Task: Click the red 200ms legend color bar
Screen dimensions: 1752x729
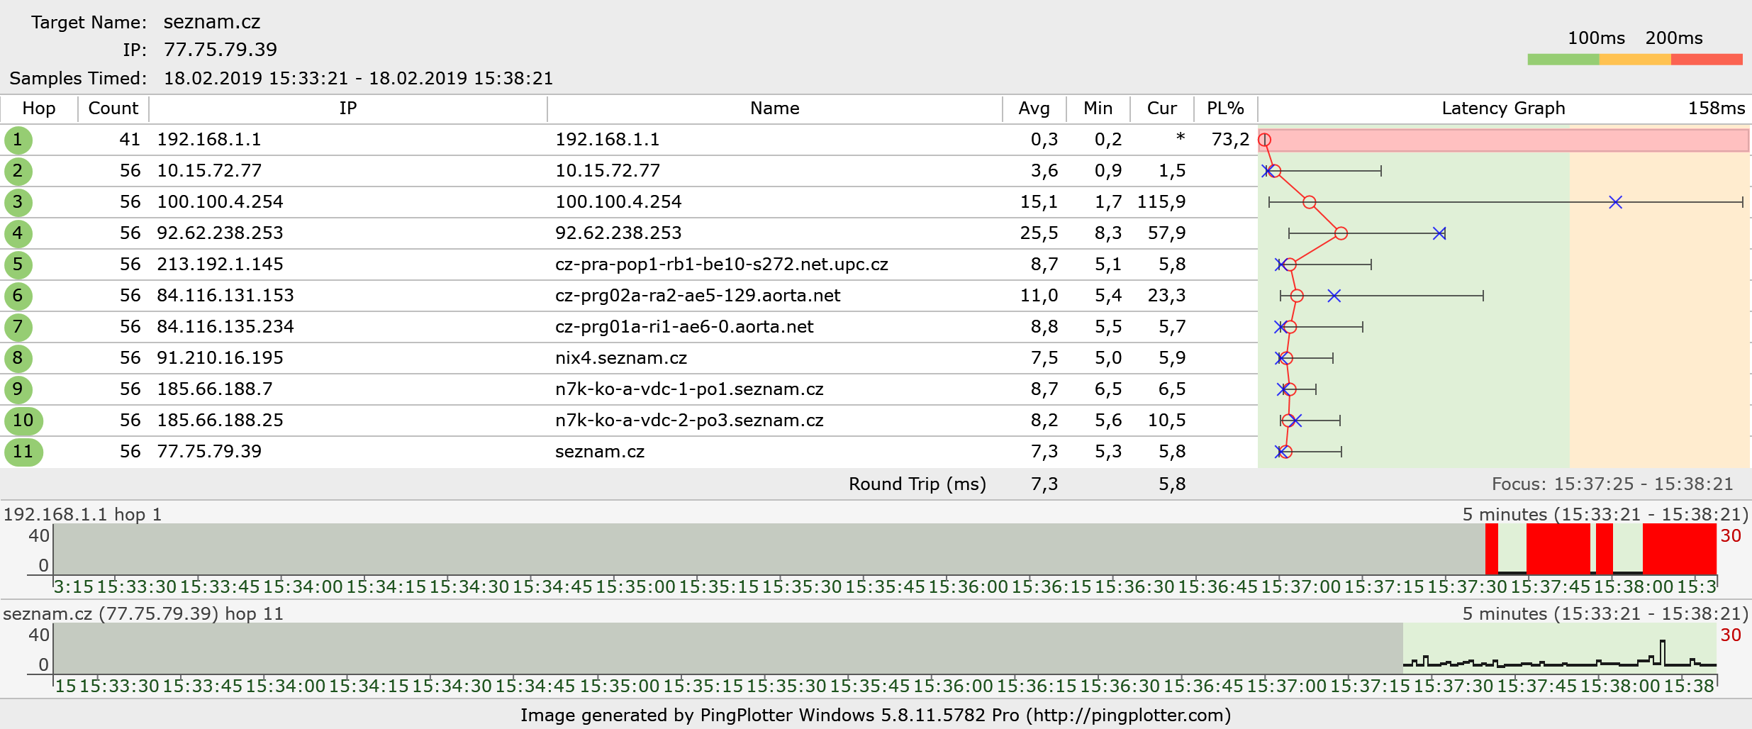Action: point(1707,60)
